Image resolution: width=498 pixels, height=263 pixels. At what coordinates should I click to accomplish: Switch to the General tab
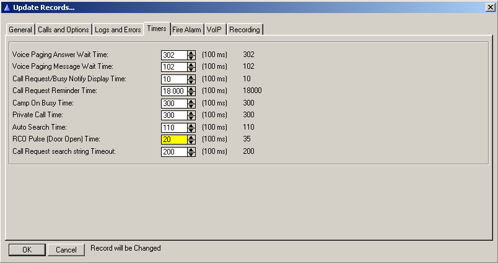click(x=20, y=30)
